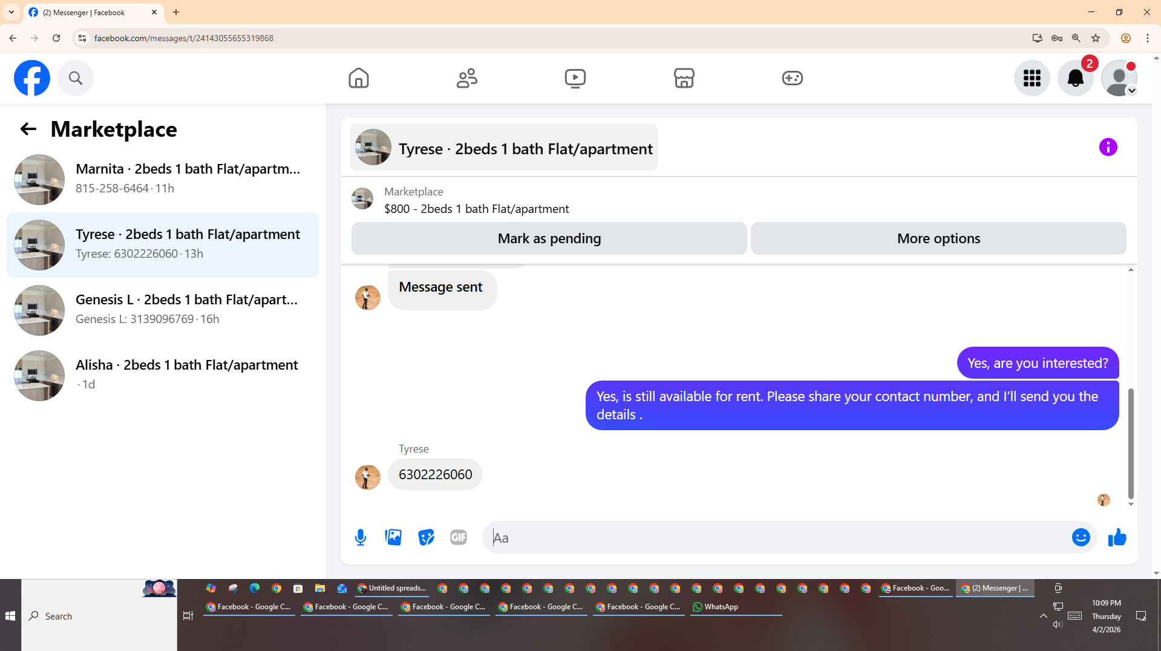Open the Marnita conversation
Screen dimensions: 1161x651
pyautogui.click(x=163, y=180)
